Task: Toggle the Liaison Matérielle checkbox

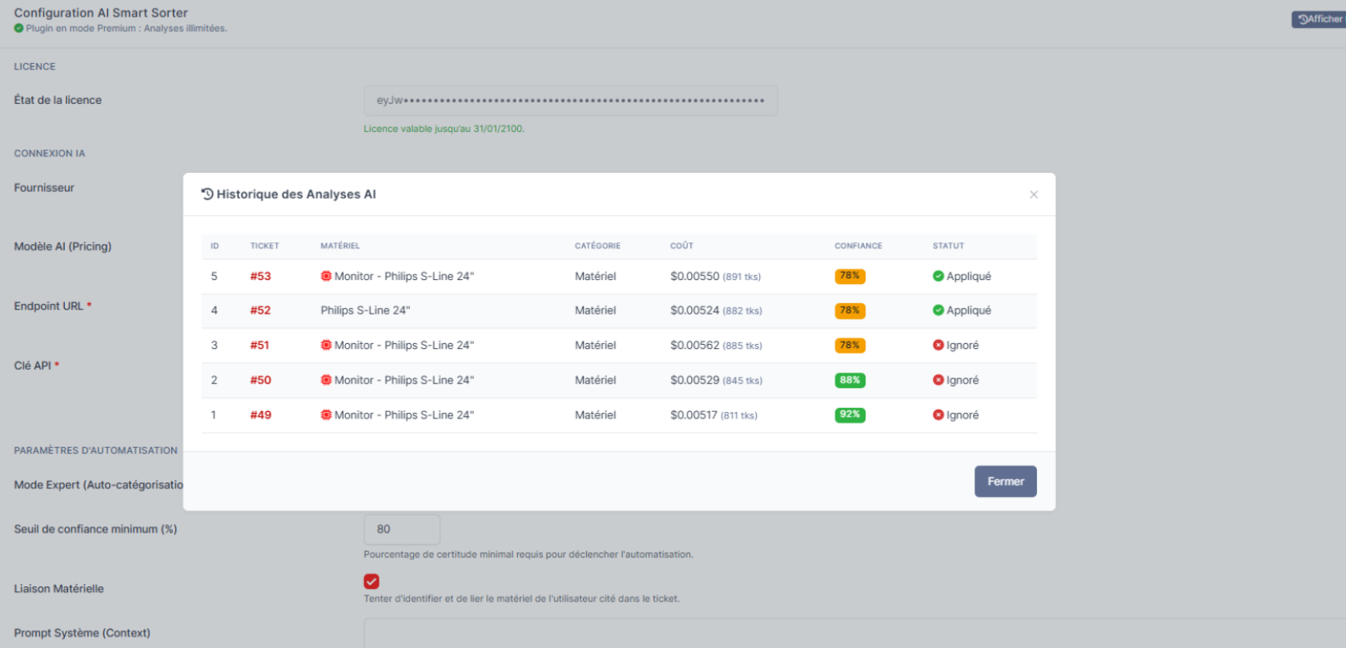Action: (372, 582)
